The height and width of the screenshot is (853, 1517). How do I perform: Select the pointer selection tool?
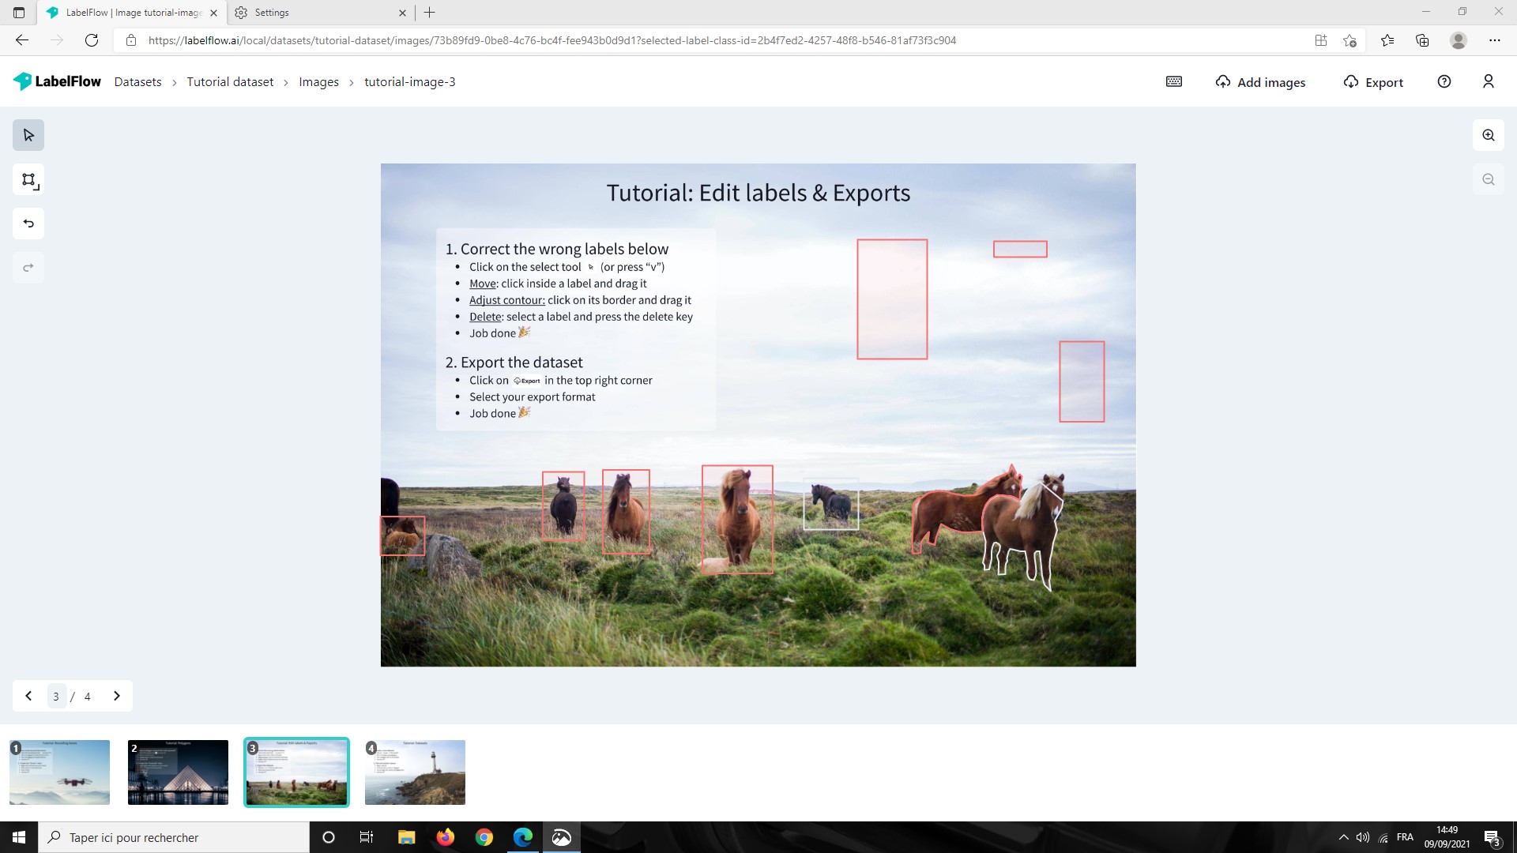tap(28, 134)
